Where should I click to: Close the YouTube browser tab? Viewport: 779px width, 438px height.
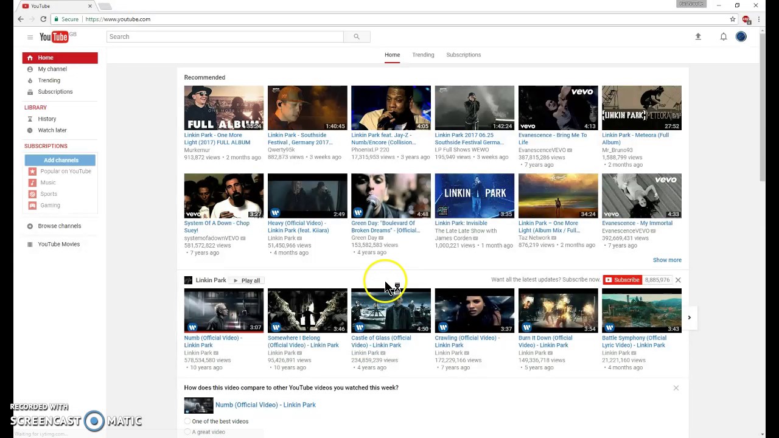pyautogui.click(x=90, y=6)
